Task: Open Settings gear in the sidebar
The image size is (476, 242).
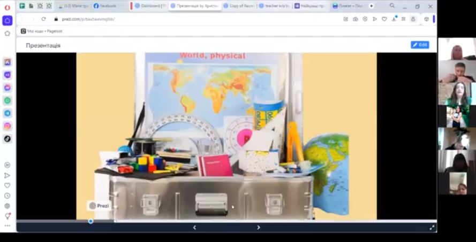Action: pyautogui.click(x=7, y=206)
